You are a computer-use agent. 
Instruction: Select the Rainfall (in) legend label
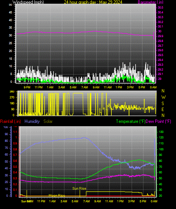10,121
